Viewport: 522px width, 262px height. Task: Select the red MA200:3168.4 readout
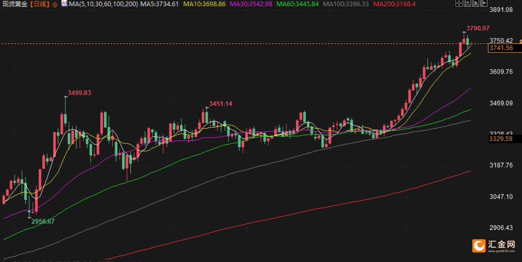[x=394, y=4]
